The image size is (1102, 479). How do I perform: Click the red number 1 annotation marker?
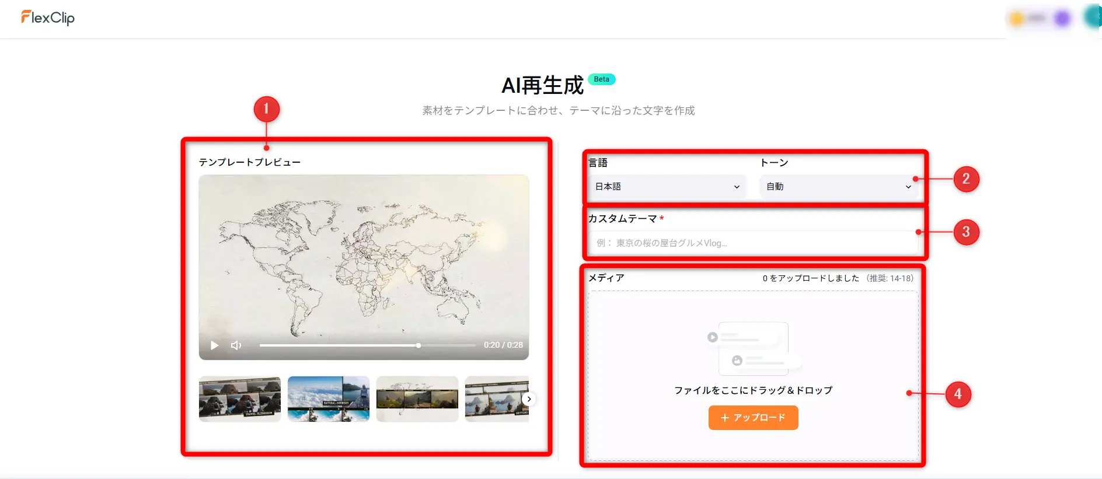tap(266, 109)
